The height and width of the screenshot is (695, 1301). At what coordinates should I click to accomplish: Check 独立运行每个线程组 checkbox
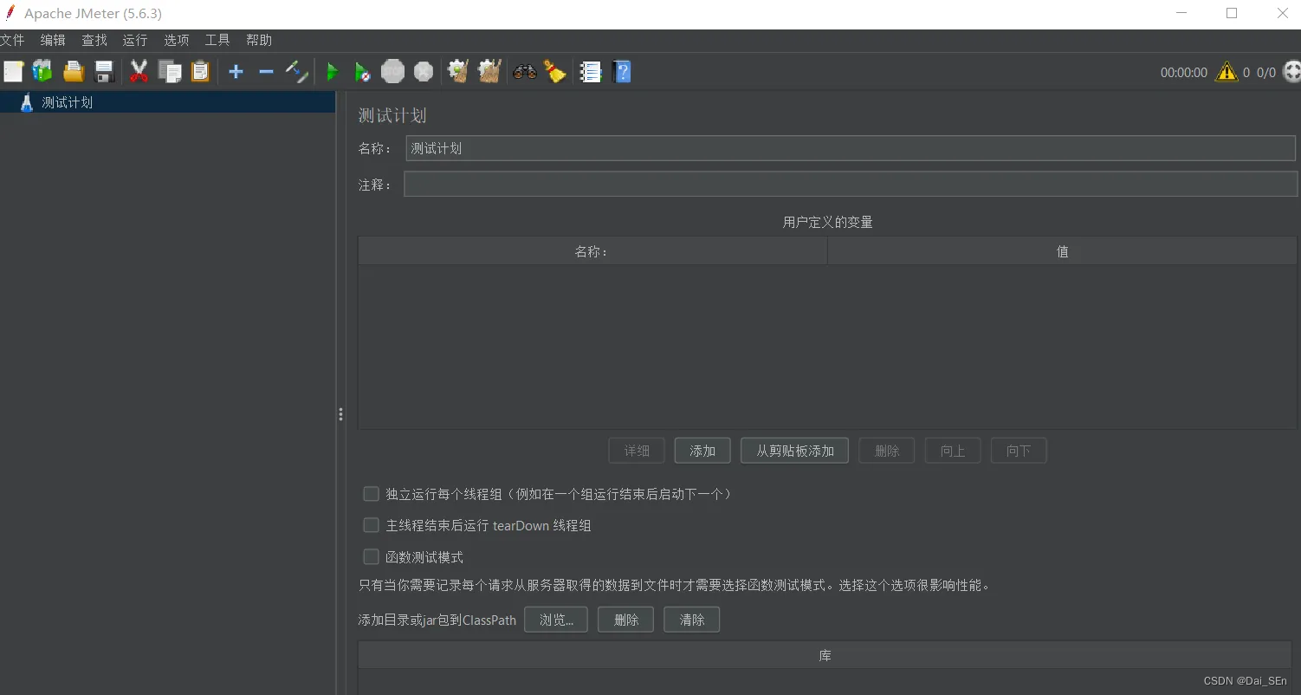[x=372, y=494]
